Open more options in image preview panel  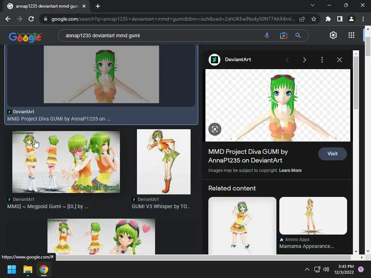(322, 60)
